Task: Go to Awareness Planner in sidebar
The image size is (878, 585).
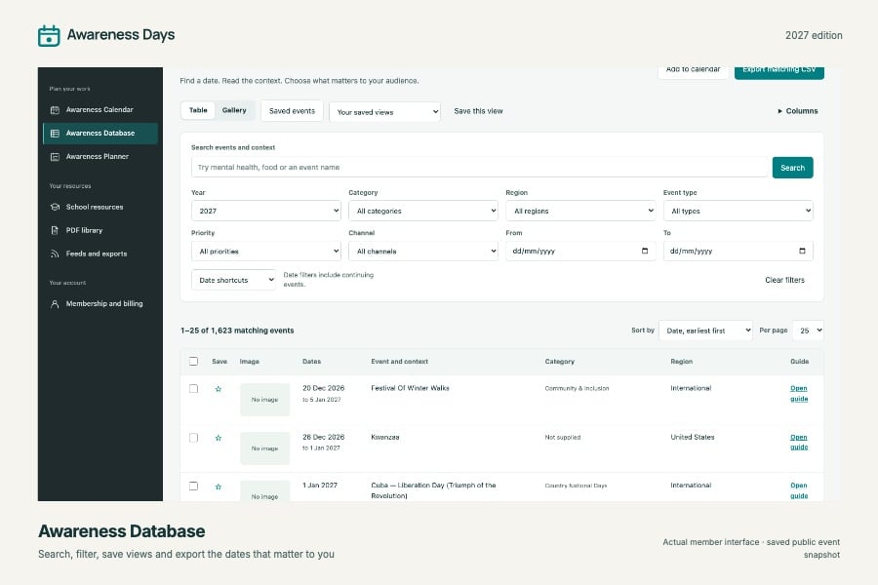Action: [100, 157]
